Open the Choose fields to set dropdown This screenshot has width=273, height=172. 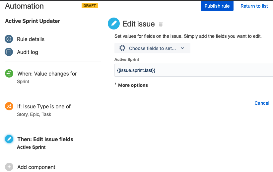(152, 48)
